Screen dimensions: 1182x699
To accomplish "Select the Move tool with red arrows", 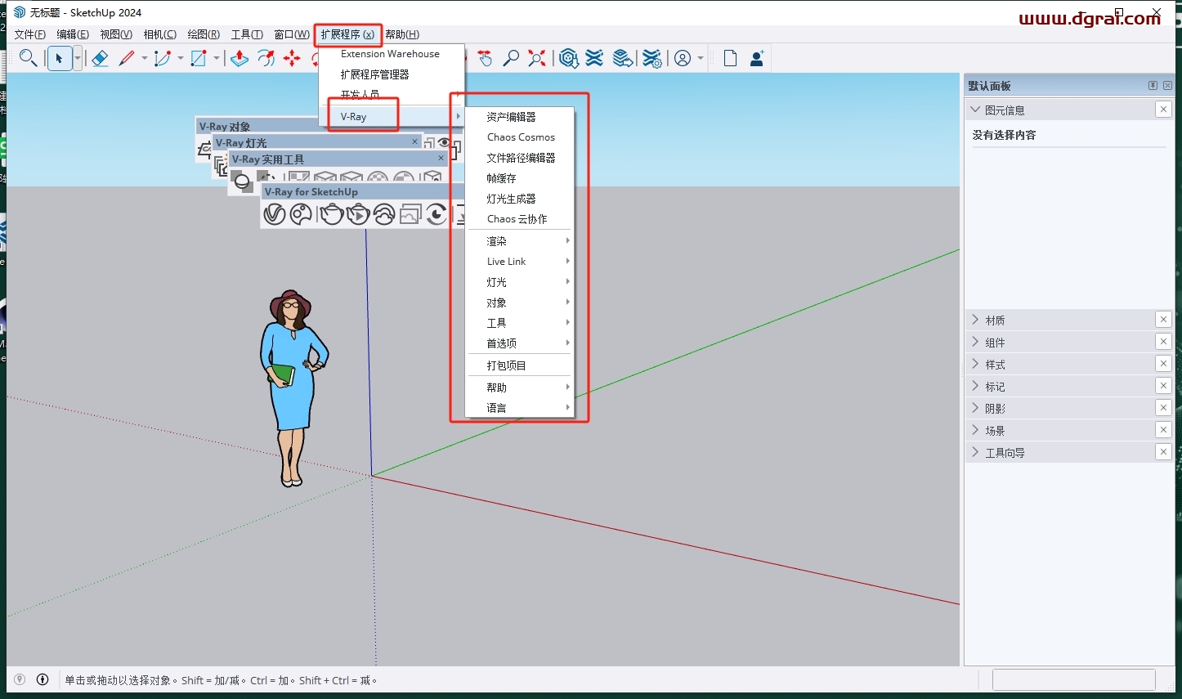I will [292, 58].
